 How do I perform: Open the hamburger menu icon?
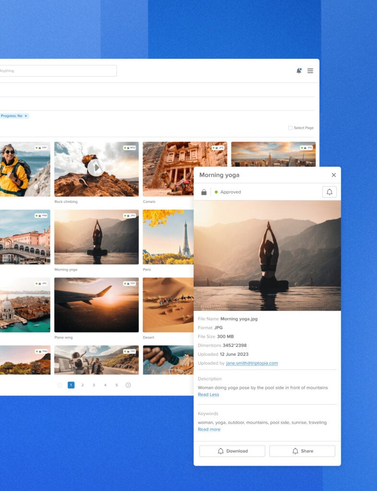310,71
